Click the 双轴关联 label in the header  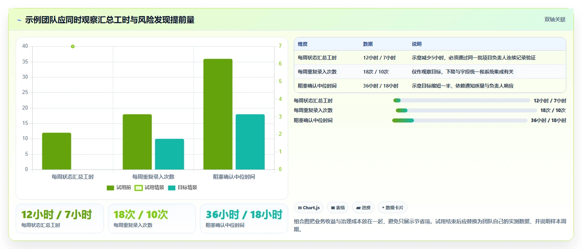pyautogui.click(x=555, y=19)
